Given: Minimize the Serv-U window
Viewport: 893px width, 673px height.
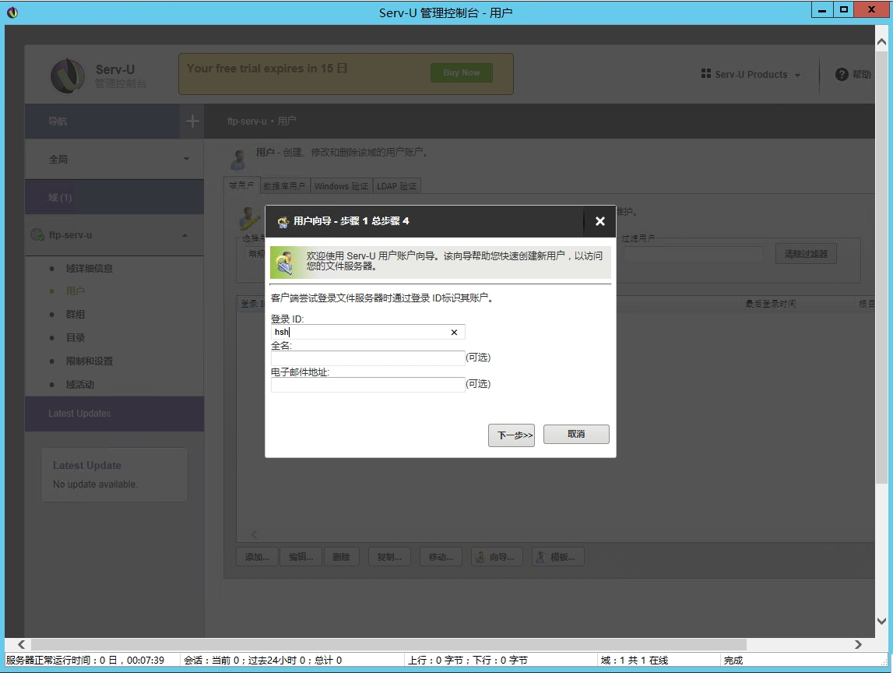Looking at the screenshot, I should click(x=822, y=10).
